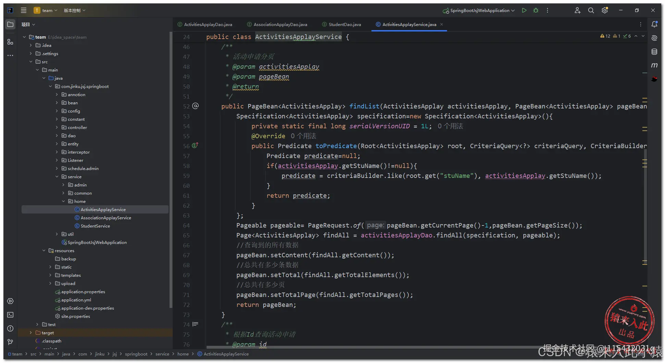Open the Notifications bell

click(x=654, y=24)
